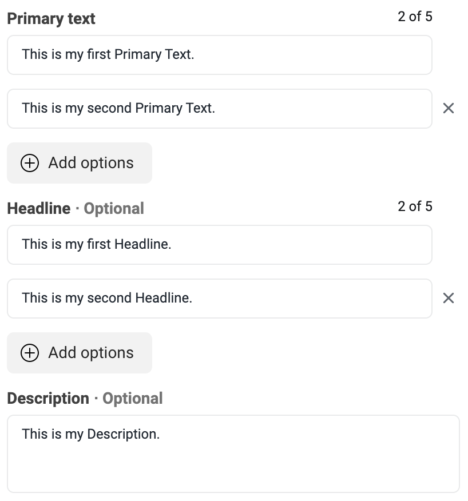Click the plus icon under Primary text
The width and height of the screenshot is (468, 501).
30,163
